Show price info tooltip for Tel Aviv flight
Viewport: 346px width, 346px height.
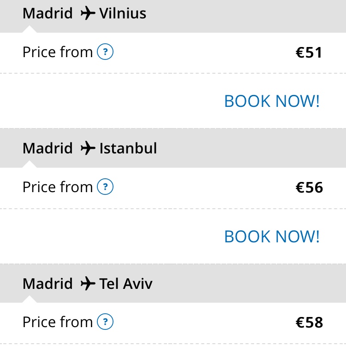point(105,322)
